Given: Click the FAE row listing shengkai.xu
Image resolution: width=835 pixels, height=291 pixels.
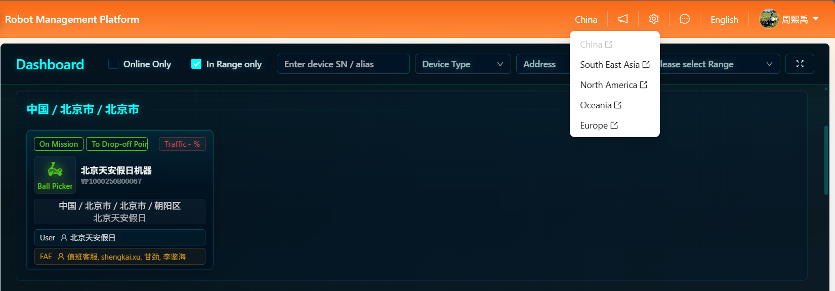Looking at the screenshot, I should 120,256.
